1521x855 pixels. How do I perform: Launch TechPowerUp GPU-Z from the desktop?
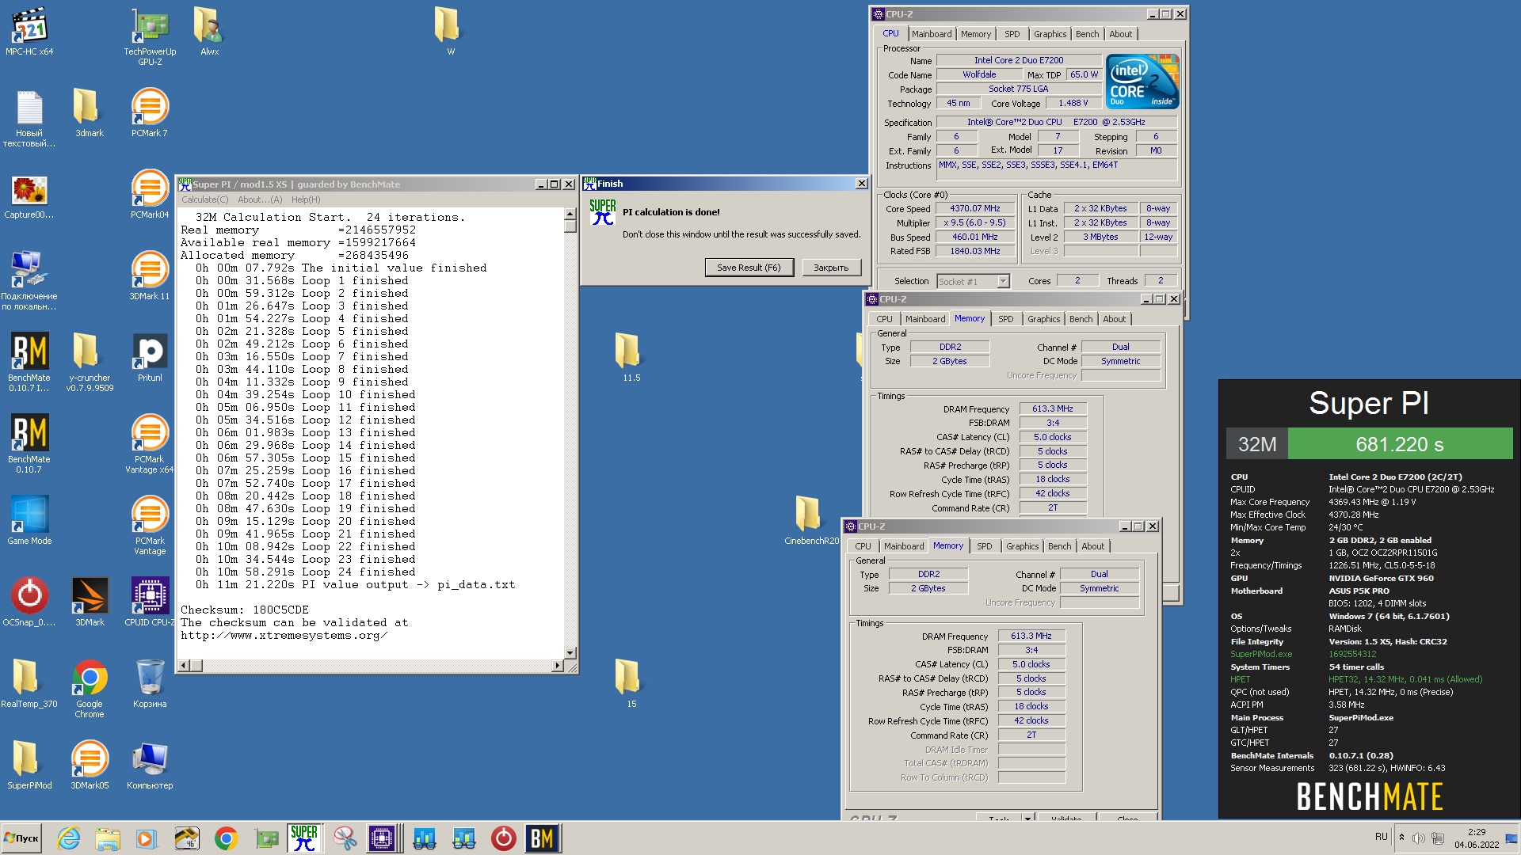150,36
